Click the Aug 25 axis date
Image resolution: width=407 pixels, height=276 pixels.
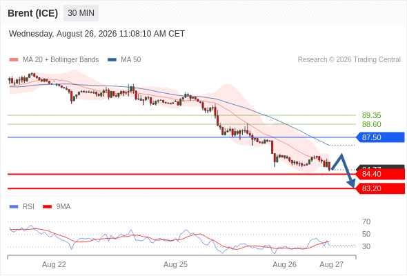pyautogui.click(x=175, y=264)
